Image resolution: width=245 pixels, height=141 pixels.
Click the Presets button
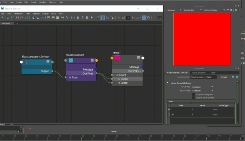point(224,77)
